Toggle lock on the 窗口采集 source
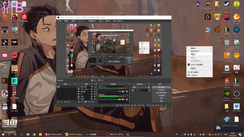The width and height of the screenshot is (244, 137). point(95,87)
